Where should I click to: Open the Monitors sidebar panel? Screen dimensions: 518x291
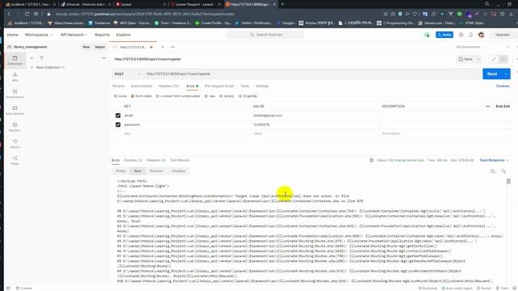point(15,127)
